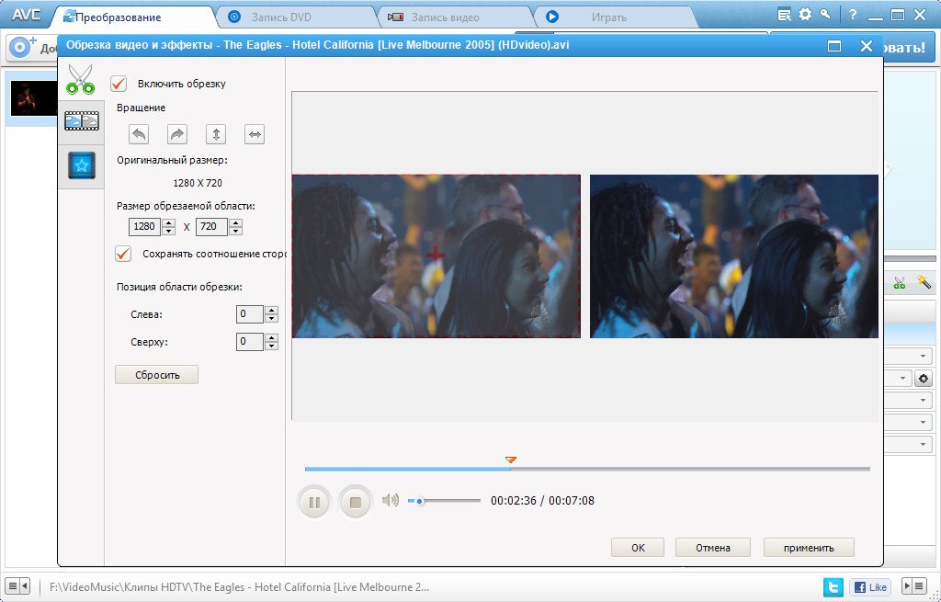Stop the video preview playback
The width and height of the screenshot is (941, 602).
355,502
